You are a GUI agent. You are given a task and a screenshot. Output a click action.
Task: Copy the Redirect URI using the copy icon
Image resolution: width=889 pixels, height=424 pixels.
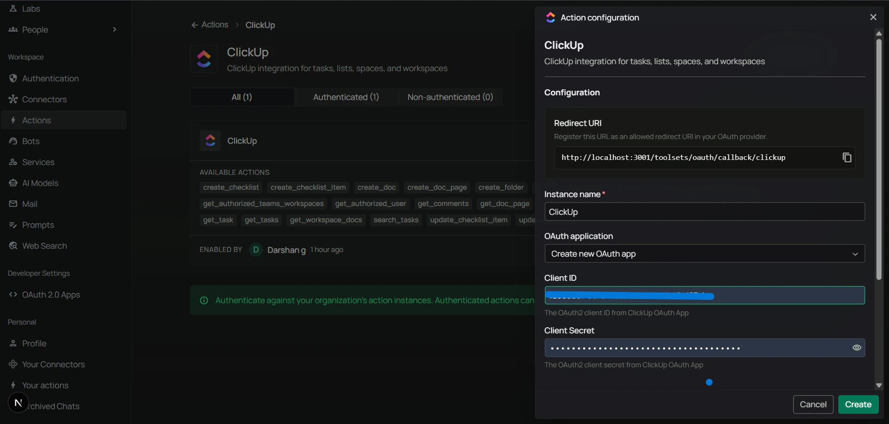point(846,157)
